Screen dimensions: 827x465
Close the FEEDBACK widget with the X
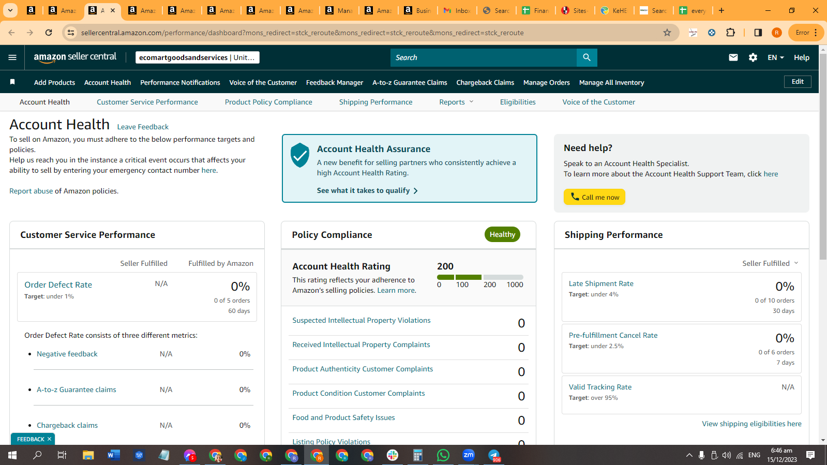(50, 439)
